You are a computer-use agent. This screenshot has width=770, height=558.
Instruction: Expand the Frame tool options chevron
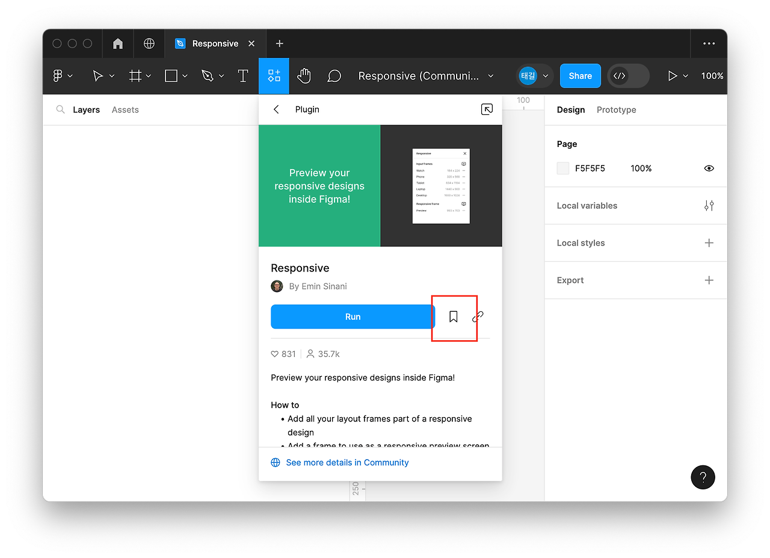point(149,76)
